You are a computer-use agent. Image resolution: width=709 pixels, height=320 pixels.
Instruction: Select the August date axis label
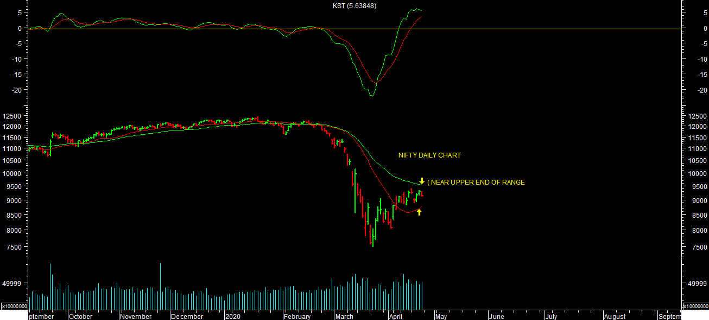[614, 316]
